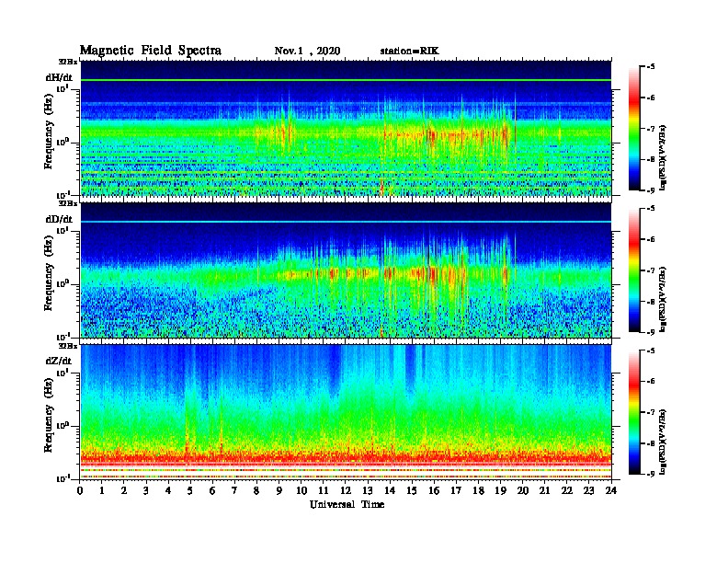Click hour 6 on the Universal Time axis
Screen dimensions: 728x563
pyautogui.click(x=212, y=491)
